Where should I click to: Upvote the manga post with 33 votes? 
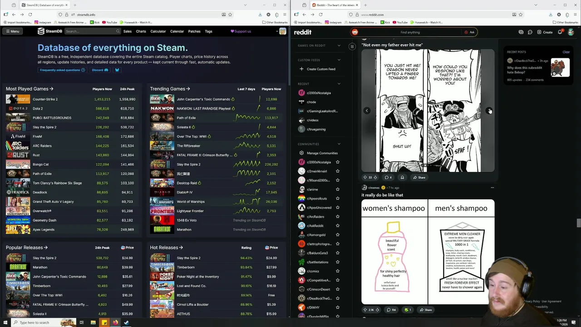365,178
